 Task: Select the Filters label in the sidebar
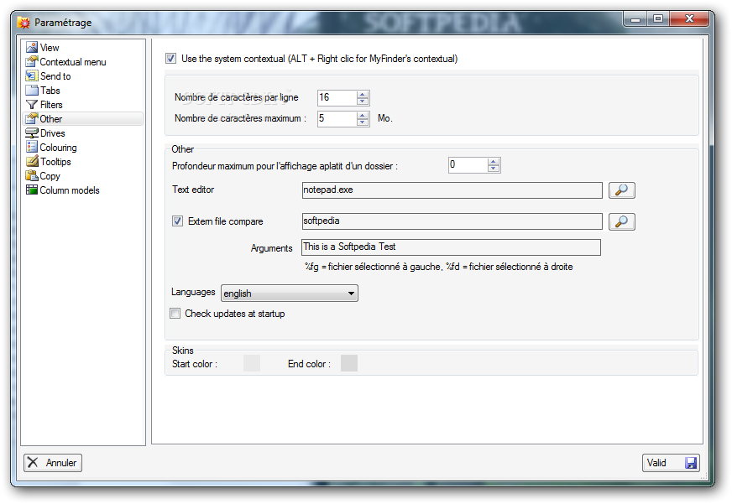[x=51, y=105]
